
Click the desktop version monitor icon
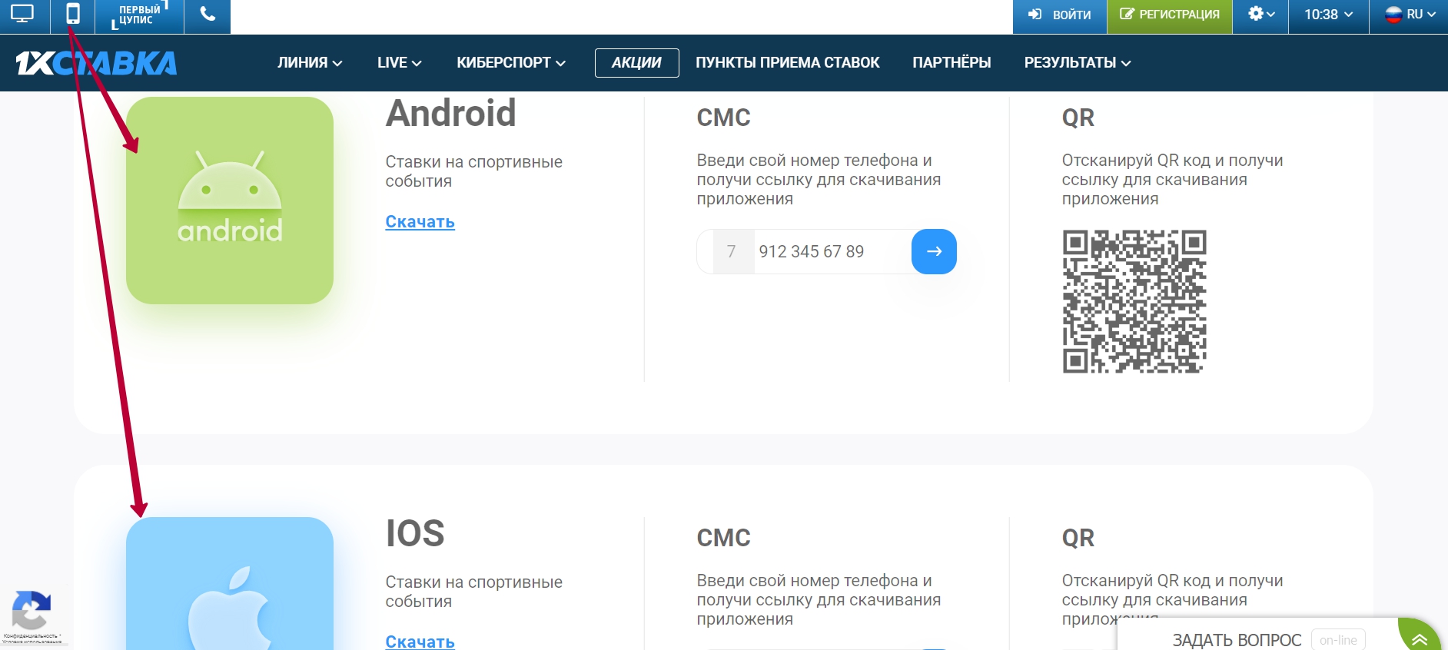22,15
